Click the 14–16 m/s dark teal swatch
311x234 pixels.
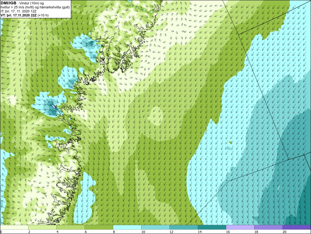[x=212, y=227]
